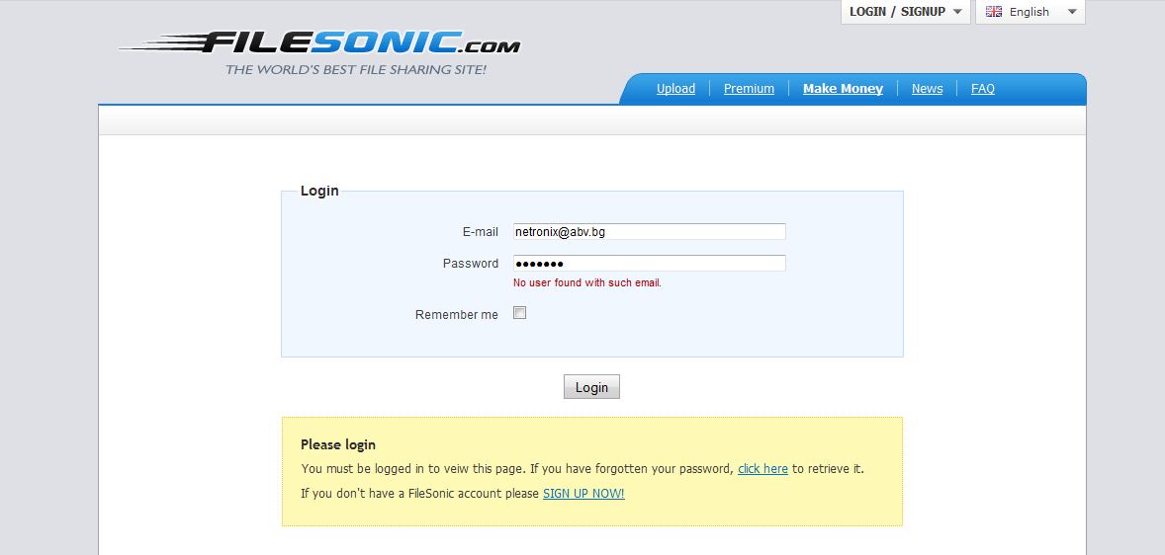Click the UK flag language icon
Viewport: 1165px width, 555px height.
pyautogui.click(x=994, y=12)
